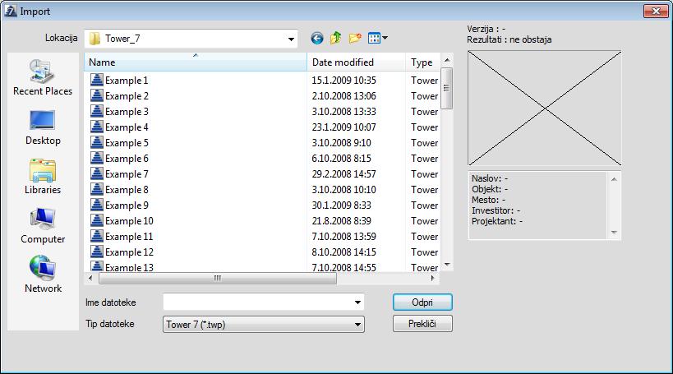Open the view menu icon
This screenshot has width=673, height=374.
pyautogui.click(x=374, y=38)
